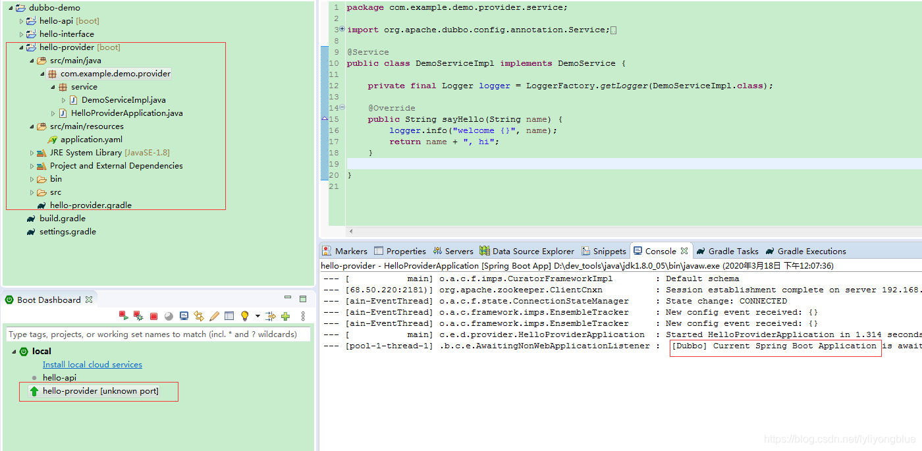922x451 pixels.
Task: Expand the hello-api project node
Action: pyautogui.click(x=20, y=20)
